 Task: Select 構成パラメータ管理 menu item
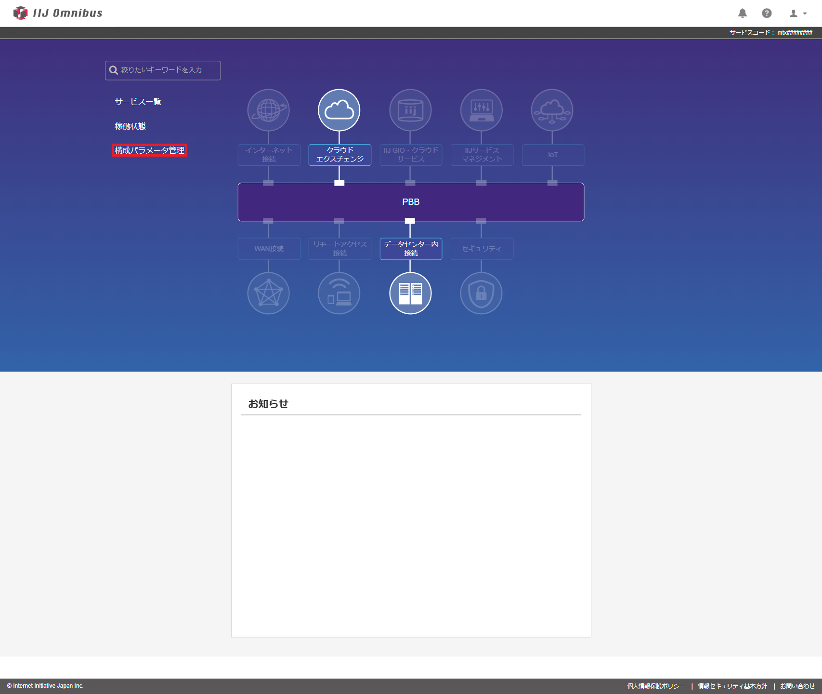[149, 150]
